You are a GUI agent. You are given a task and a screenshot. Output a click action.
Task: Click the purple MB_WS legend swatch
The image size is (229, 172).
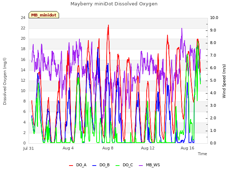[x=141, y=166]
